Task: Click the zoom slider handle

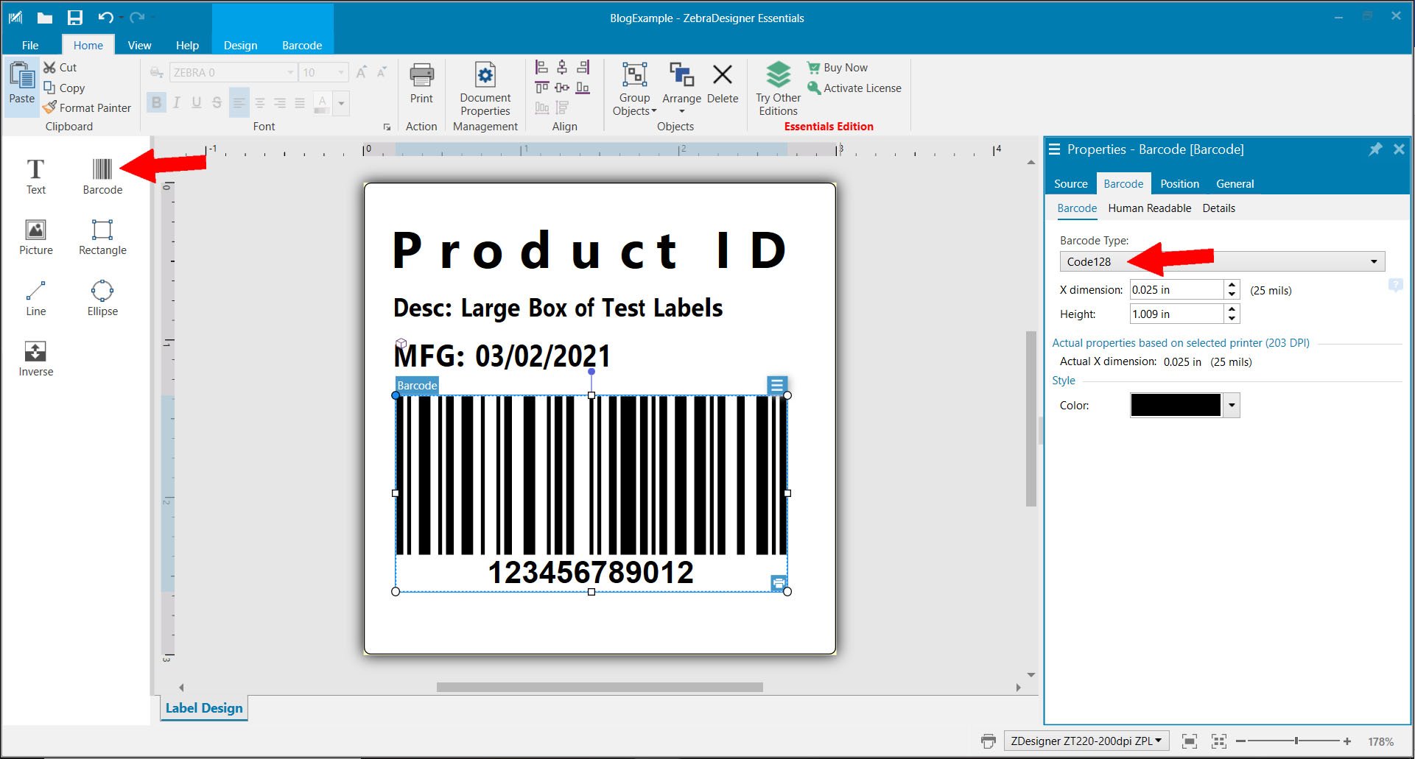Action: coord(1296,741)
